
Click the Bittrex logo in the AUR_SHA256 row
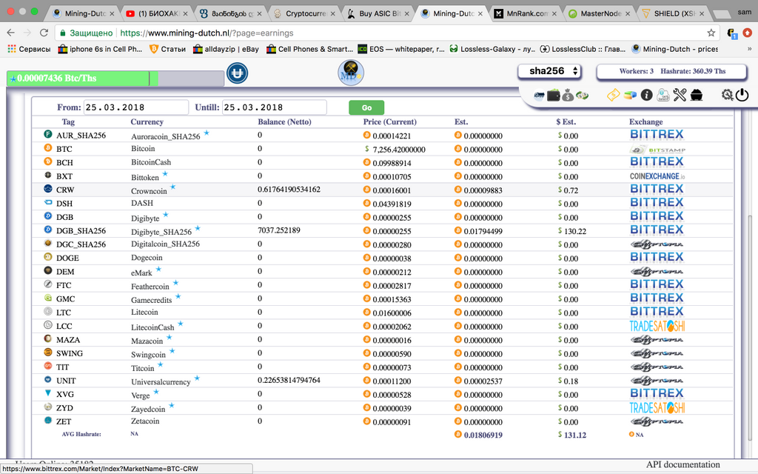(x=657, y=135)
